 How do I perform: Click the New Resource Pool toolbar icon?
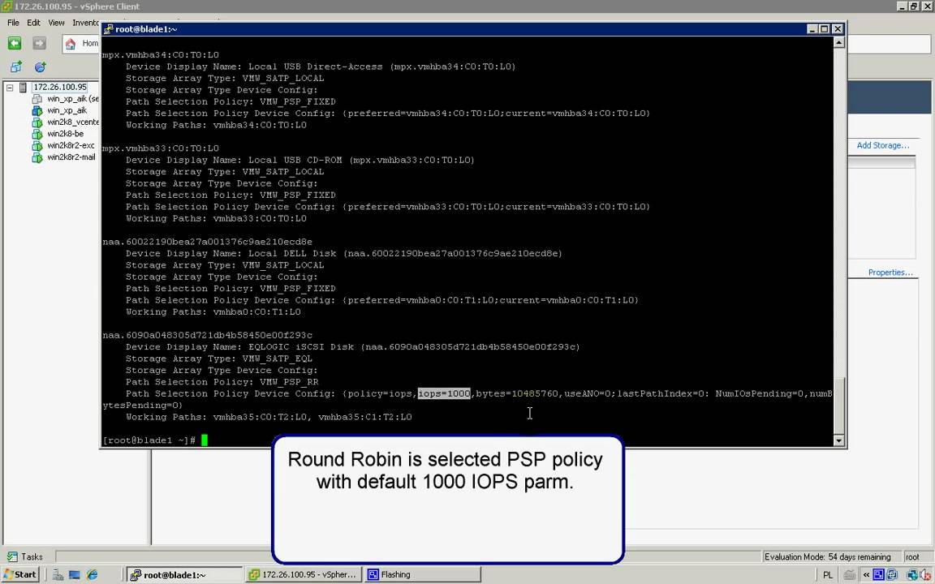tap(40, 67)
